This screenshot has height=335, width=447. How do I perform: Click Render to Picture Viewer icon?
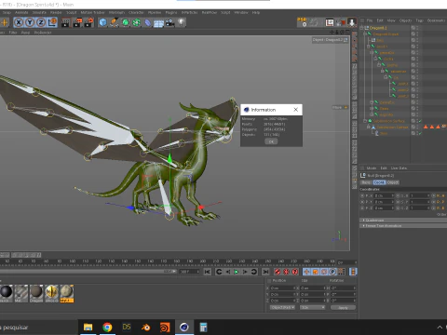[x=77, y=22]
